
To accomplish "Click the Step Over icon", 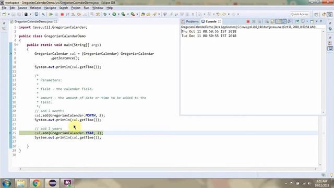I will pyautogui.click(x=79, y=14).
